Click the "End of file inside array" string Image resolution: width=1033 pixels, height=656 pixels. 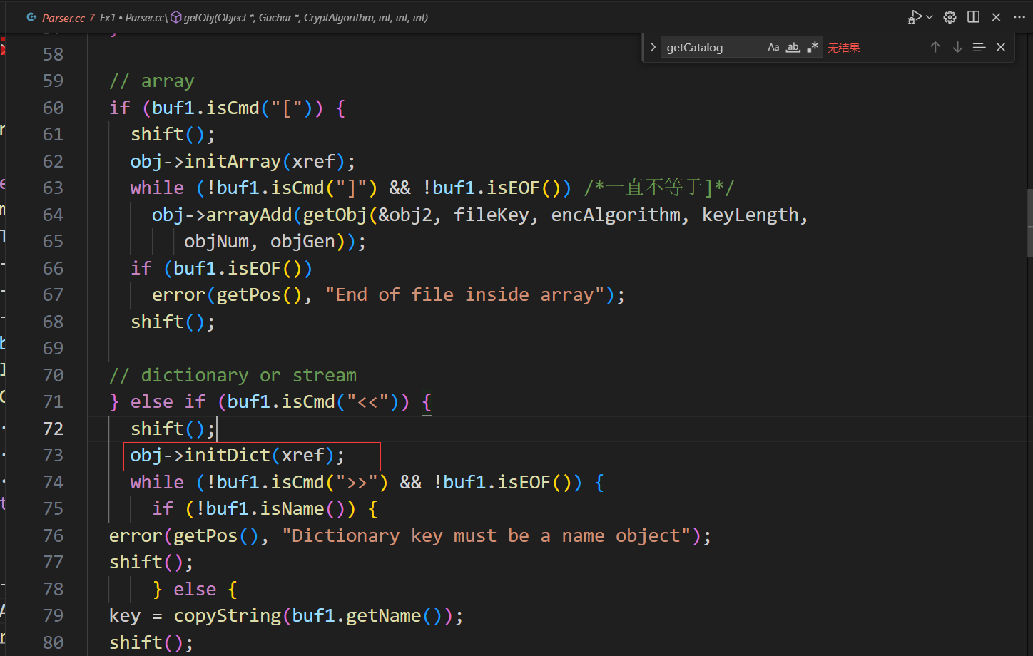tap(464, 294)
